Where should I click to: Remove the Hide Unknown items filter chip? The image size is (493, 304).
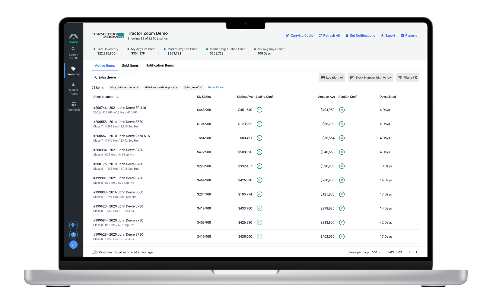138,87
